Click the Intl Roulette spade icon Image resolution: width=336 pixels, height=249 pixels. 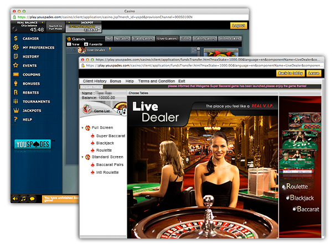point(92,172)
